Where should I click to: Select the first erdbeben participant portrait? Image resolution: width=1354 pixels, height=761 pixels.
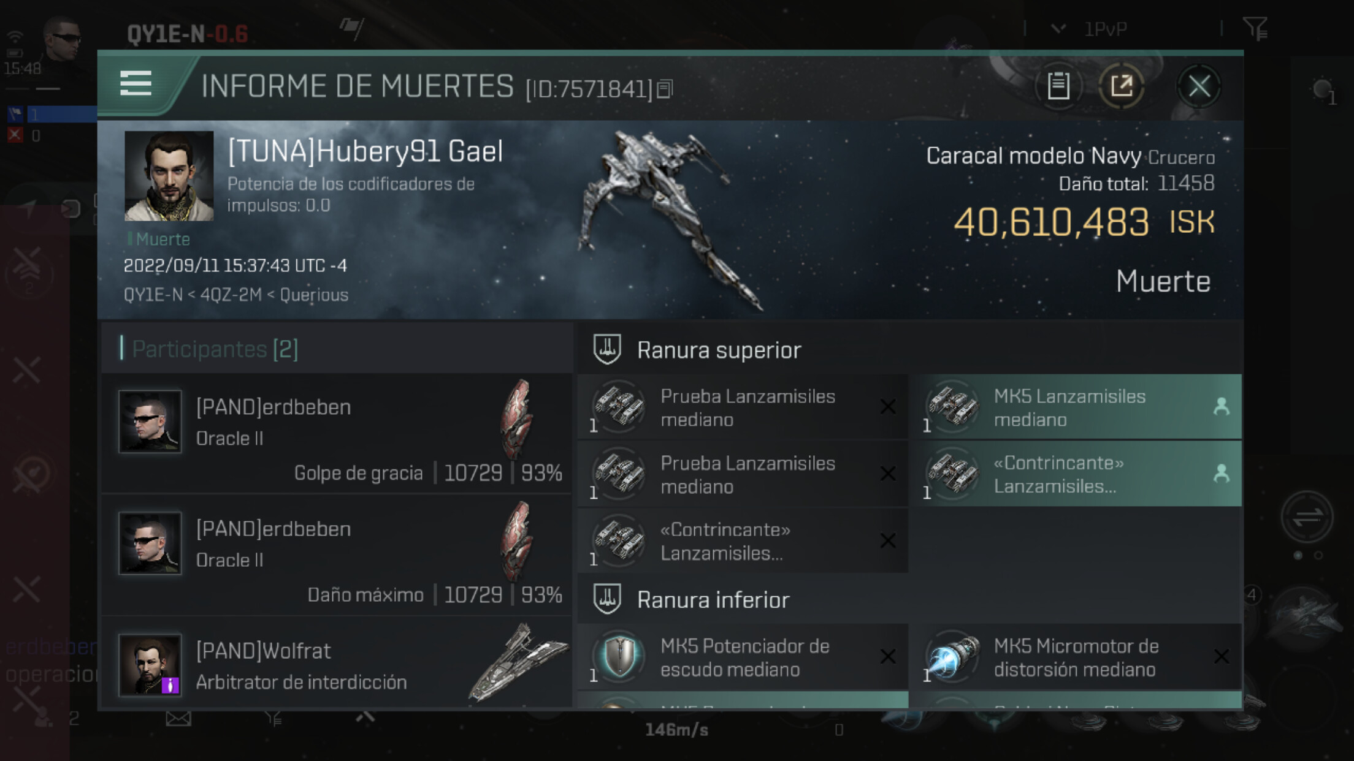(x=150, y=422)
